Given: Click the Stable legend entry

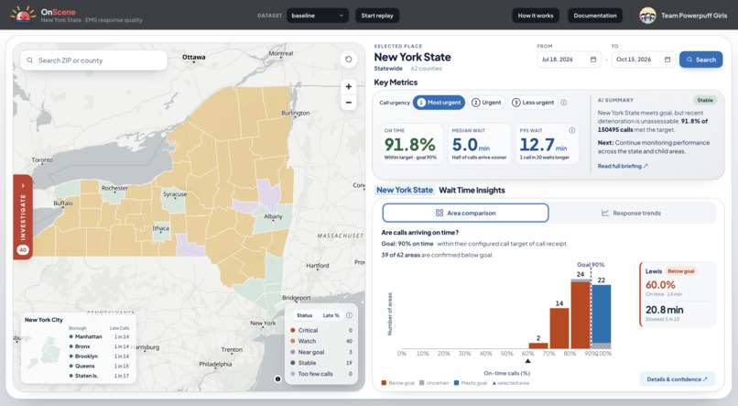Looking at the screenshot, I should click(x=321, y=363).
